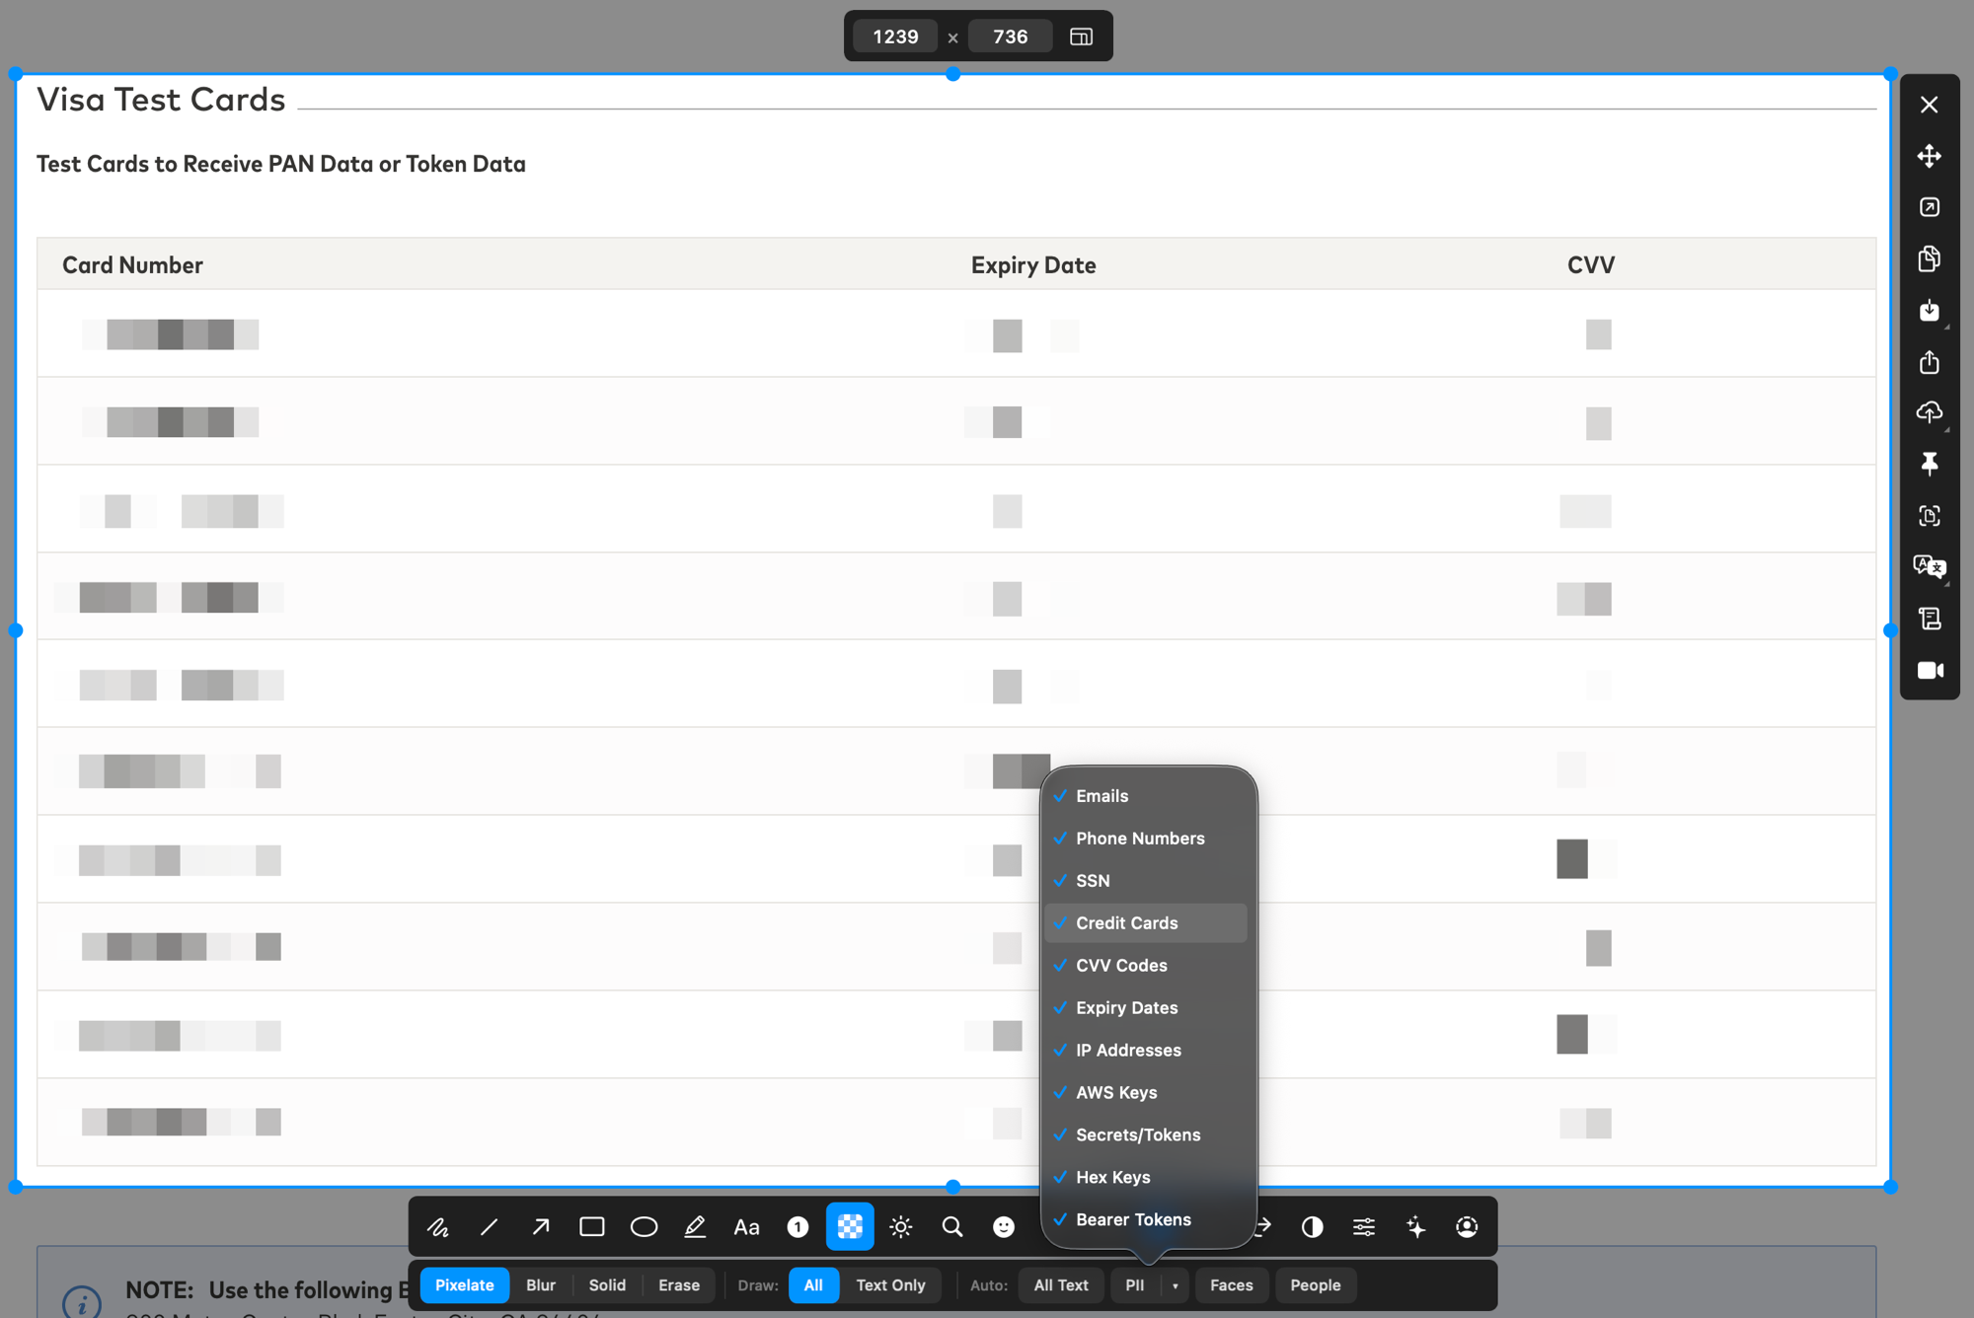
Task: Select the freehand pencil drawing tool
Action: click(437, 1227)
